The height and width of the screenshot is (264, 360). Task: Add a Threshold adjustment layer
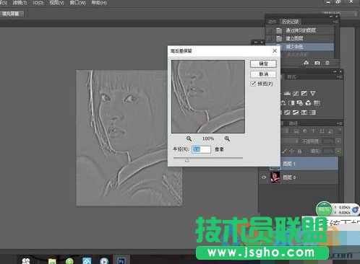[x=296, y=113]
